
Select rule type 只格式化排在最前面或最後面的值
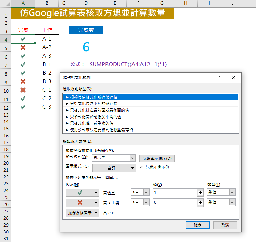(x=151, y=110)
